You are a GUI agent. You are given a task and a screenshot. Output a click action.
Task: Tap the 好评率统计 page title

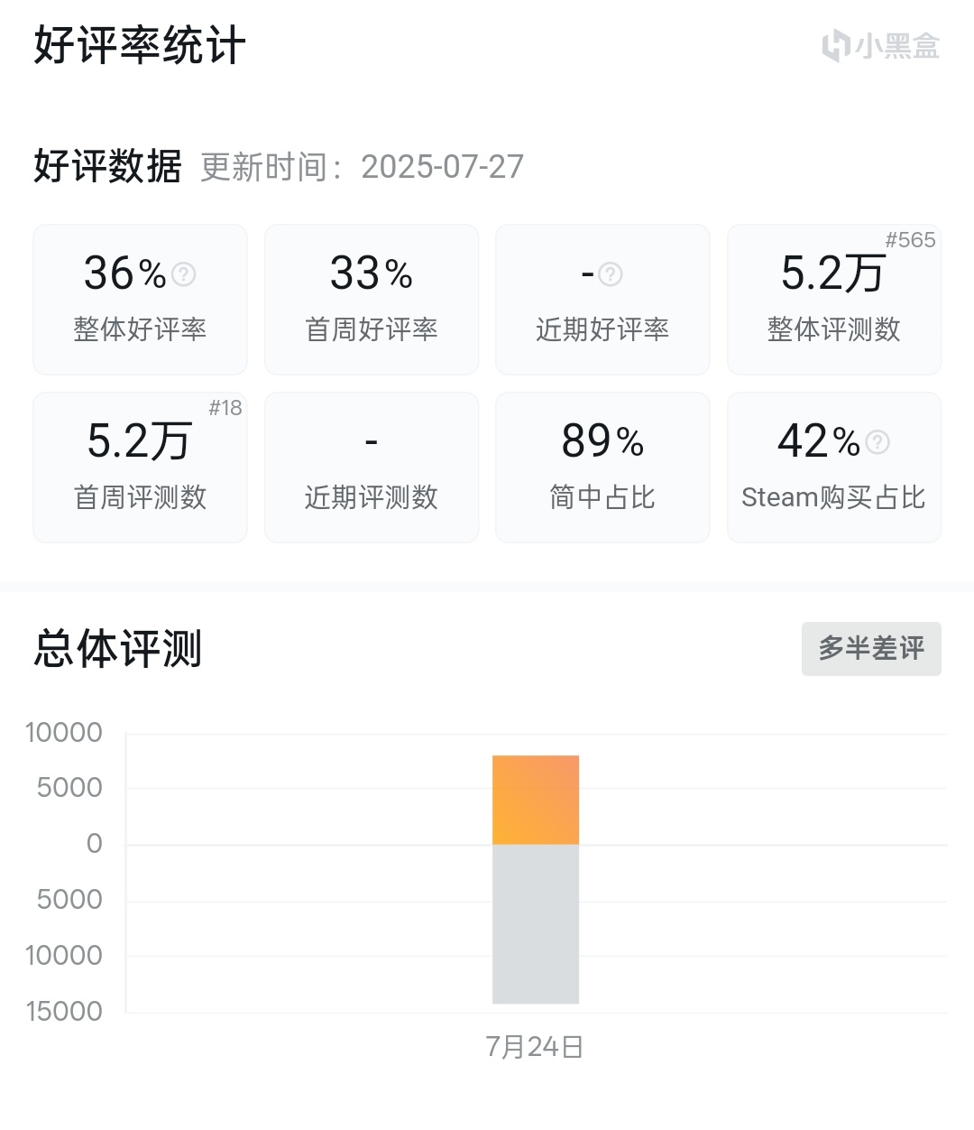(140, 46)
